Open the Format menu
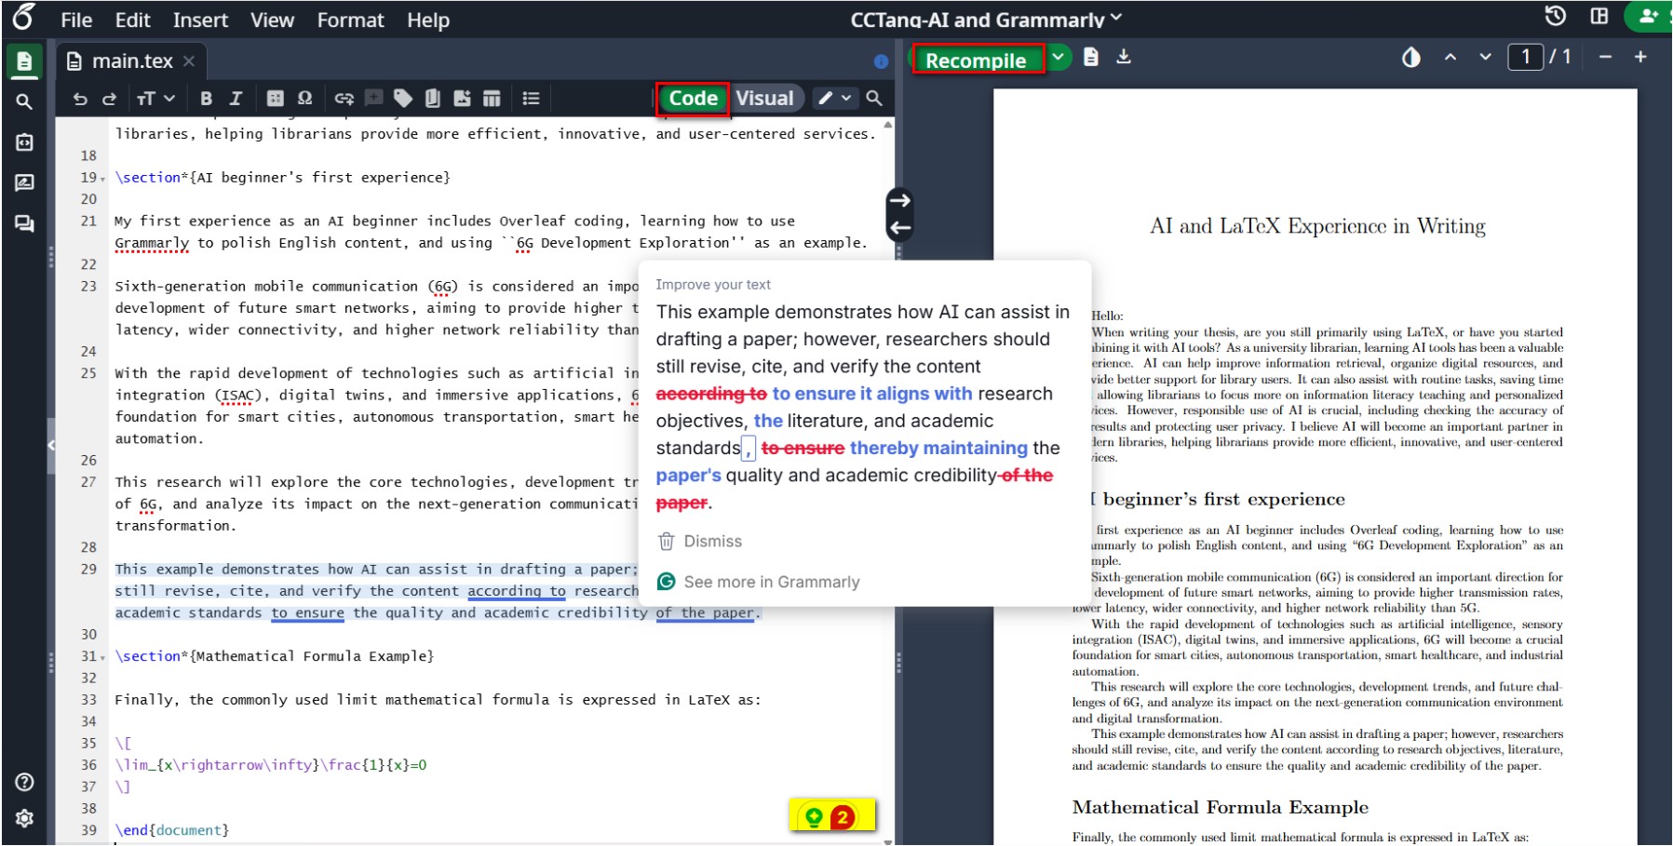Viewport: 1673px width, 846px height. pyautogui.click(x=350, y=20)
